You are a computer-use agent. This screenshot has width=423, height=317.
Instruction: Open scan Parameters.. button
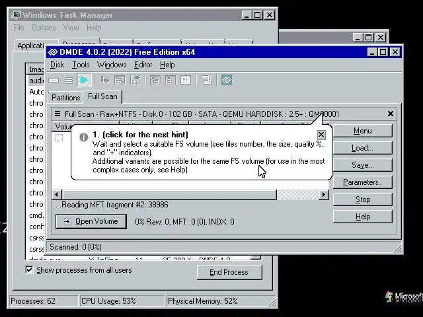pyautogui.click(x=363, y=182)
